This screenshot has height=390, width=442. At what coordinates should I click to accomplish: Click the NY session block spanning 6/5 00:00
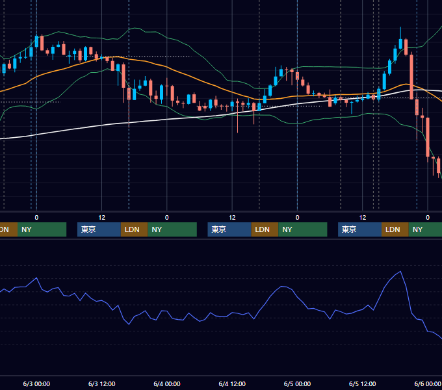point(303,229)
